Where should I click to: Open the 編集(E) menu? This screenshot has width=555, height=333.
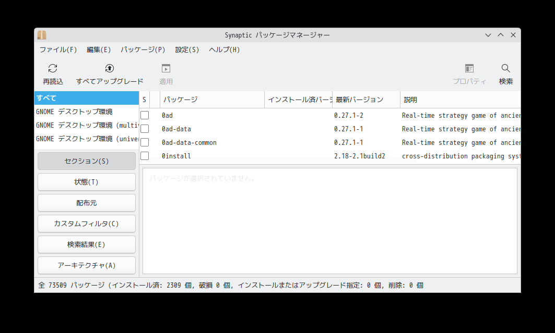[99, 50]
